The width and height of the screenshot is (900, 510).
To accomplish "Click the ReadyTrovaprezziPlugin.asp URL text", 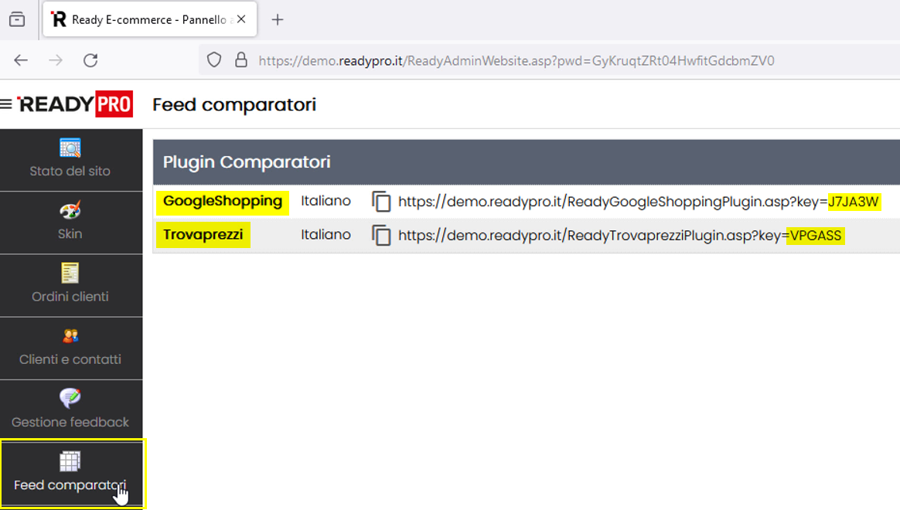I will (x=620, y=236).
